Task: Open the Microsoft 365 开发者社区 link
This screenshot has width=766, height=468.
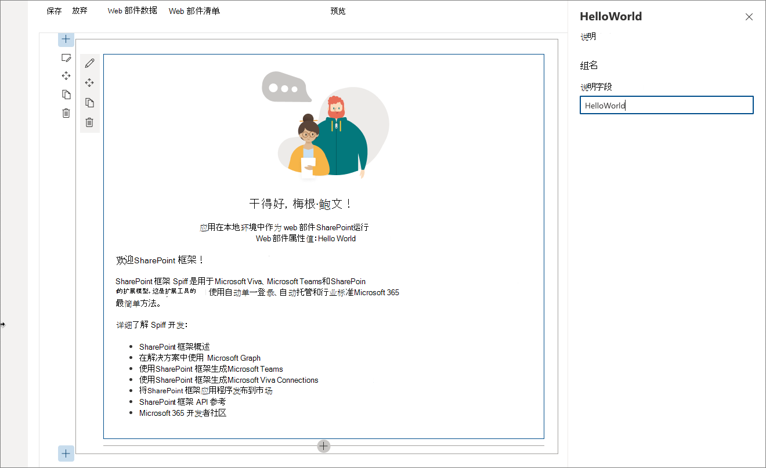Action: point(182,413)
